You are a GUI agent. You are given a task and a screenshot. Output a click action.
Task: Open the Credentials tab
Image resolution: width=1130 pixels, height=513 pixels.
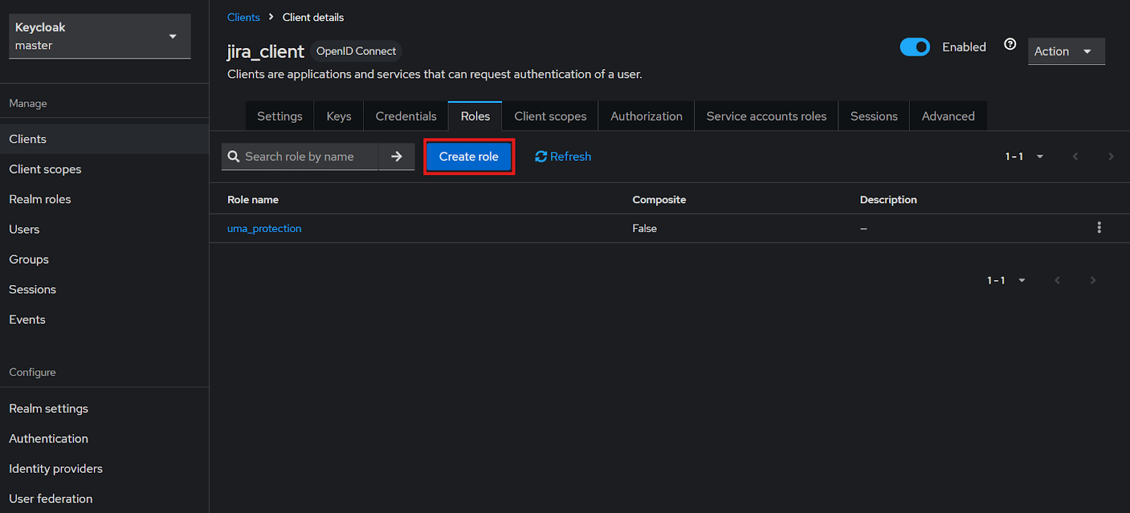pos(406,116)
